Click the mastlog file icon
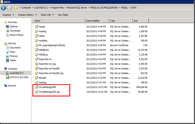 pyautogui.click(x=37, y=31)
